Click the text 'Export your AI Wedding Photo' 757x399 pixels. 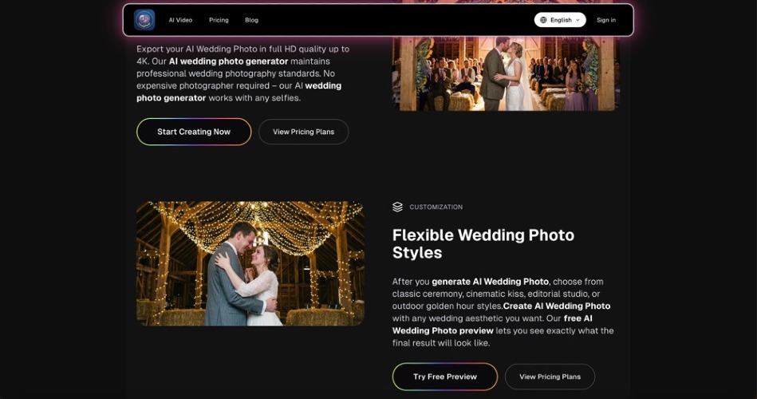click(x=197, y=49)
